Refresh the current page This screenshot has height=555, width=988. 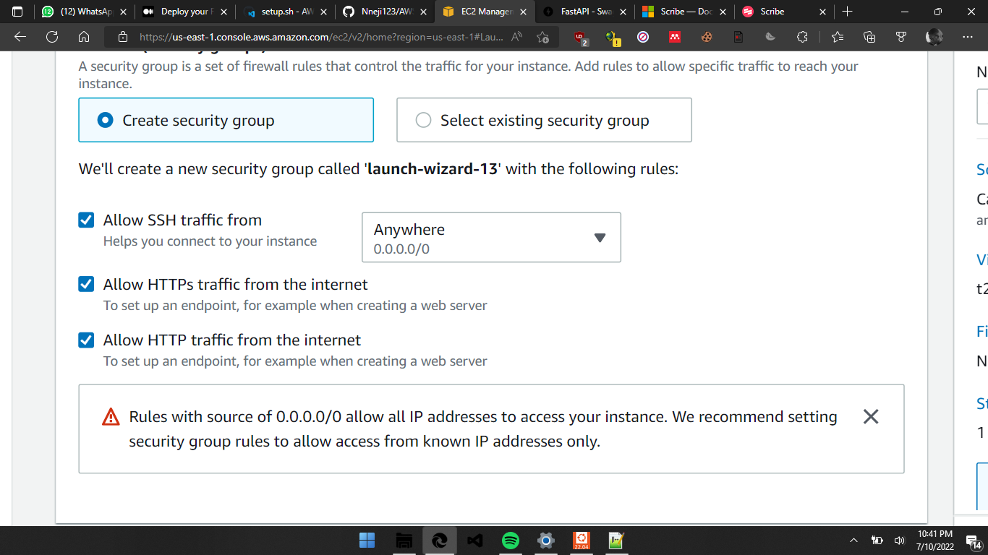[x=52, y=37]
